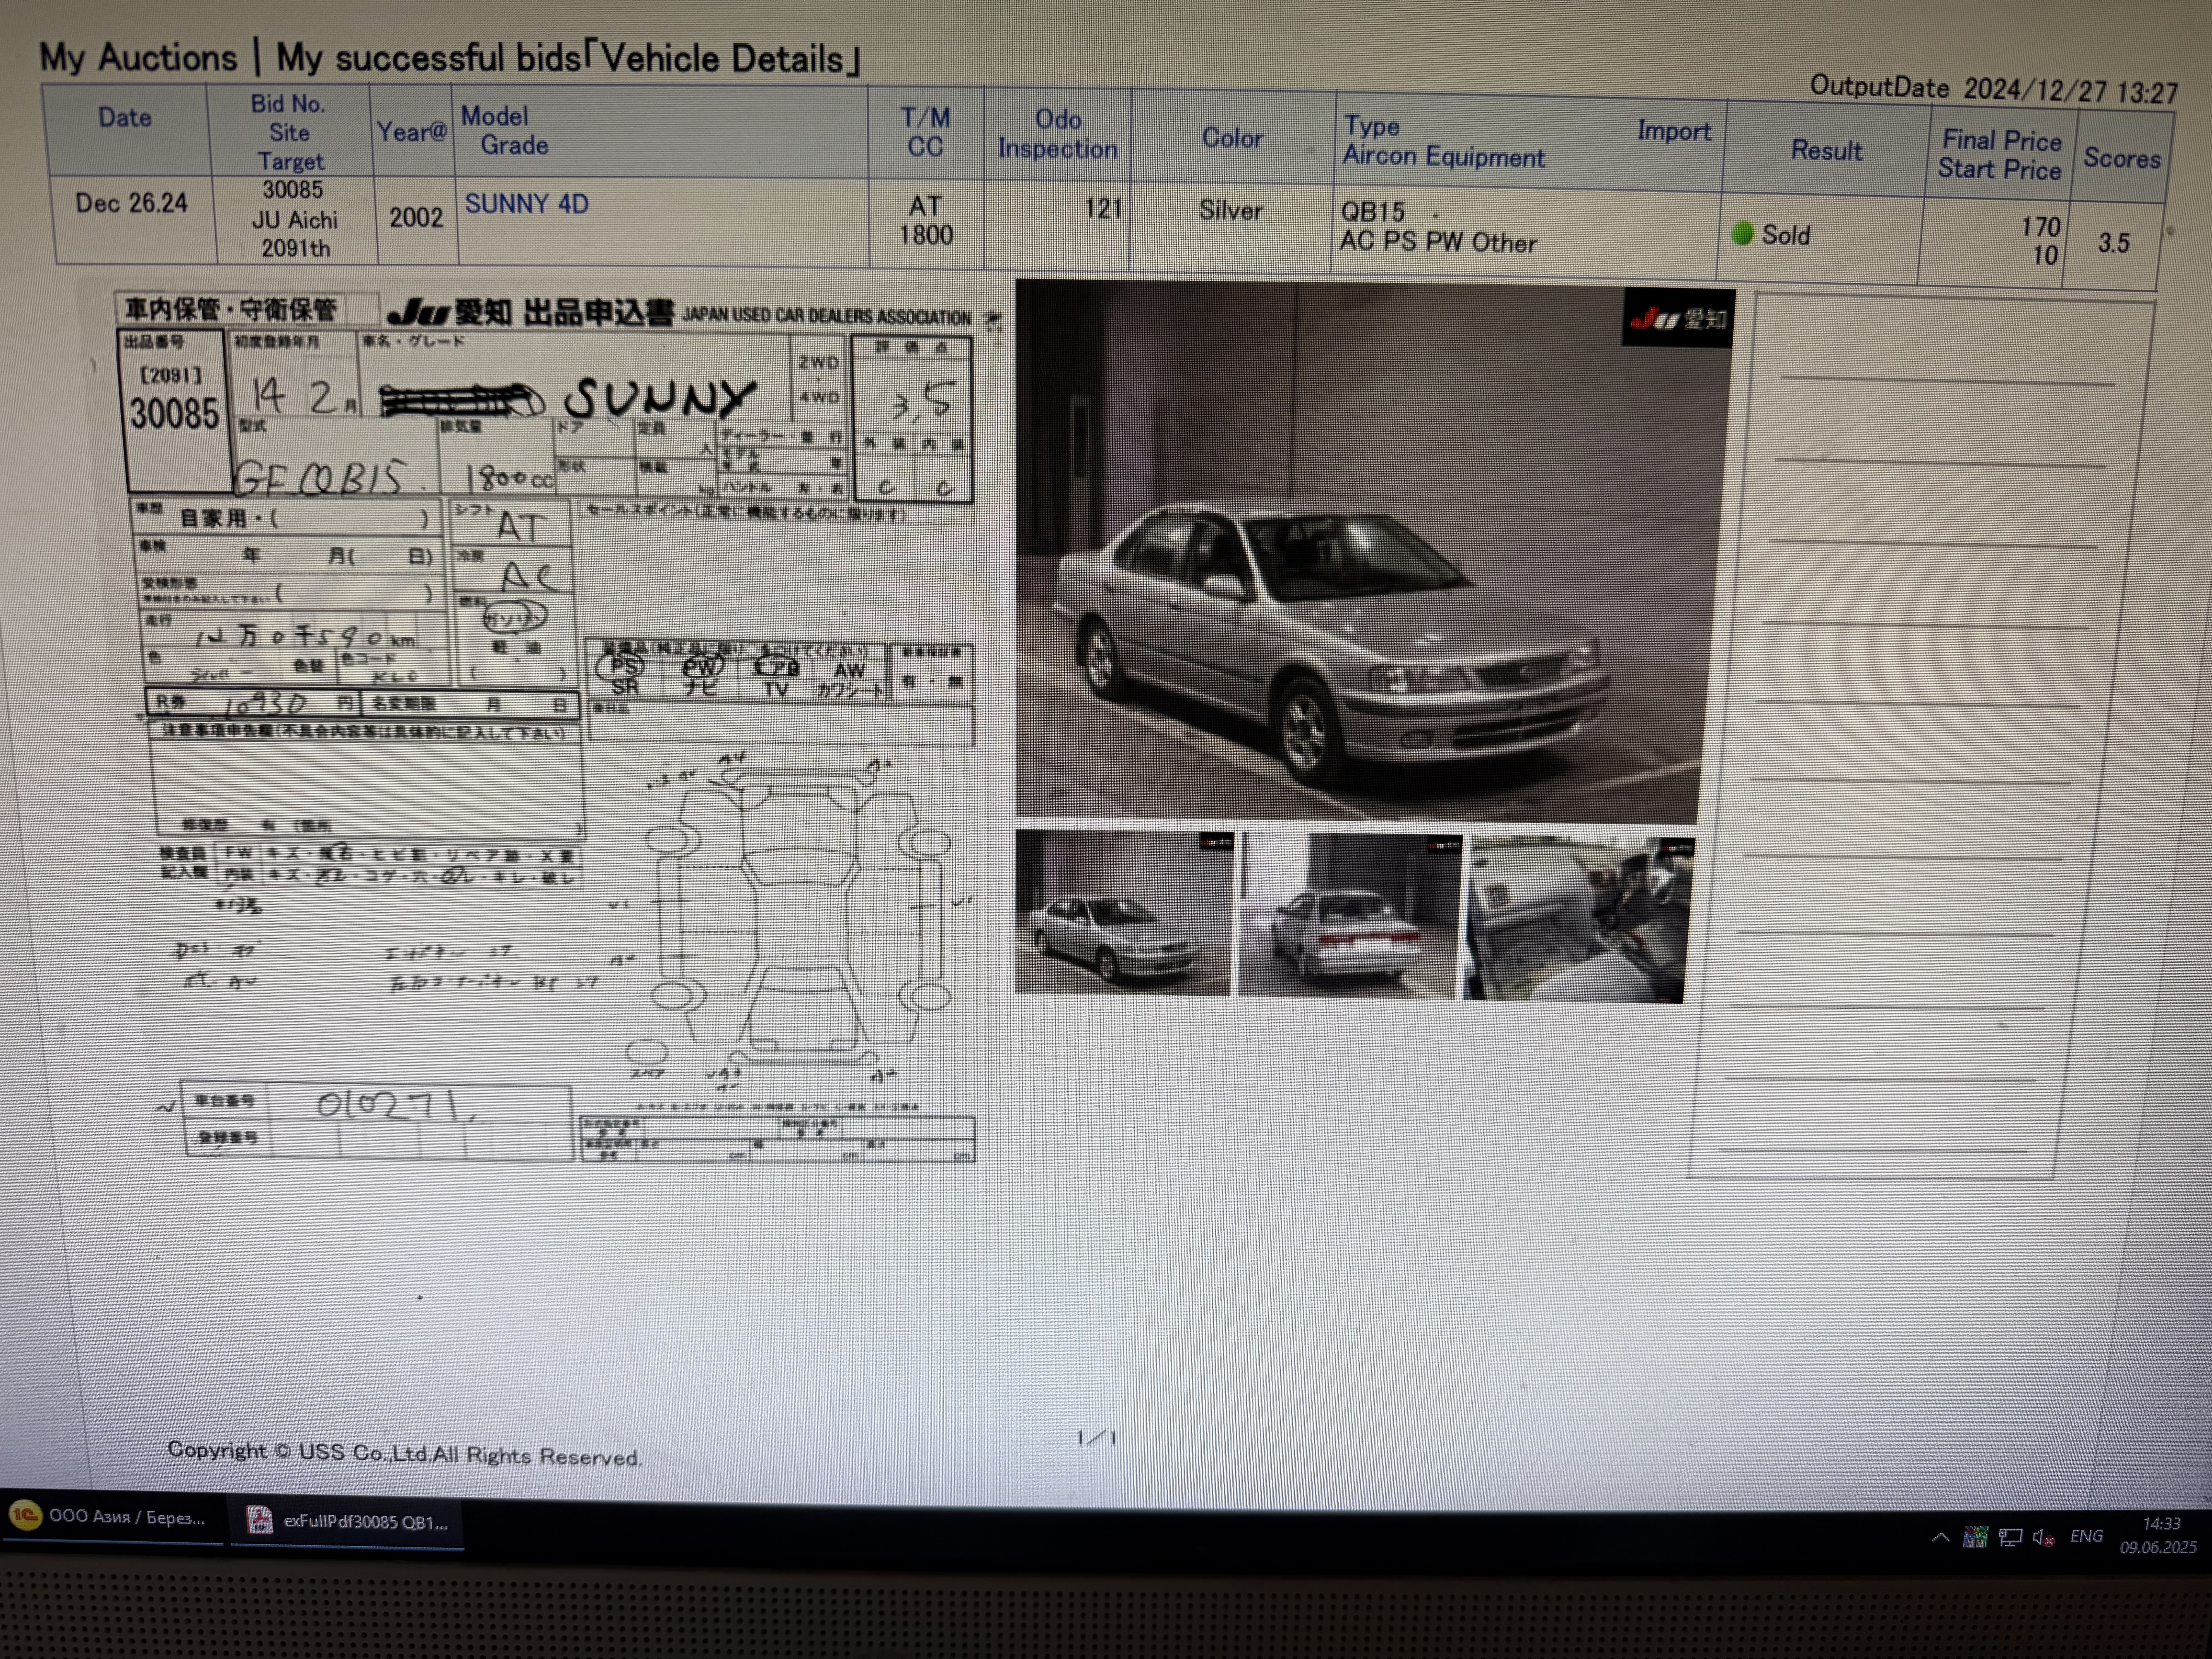Switch input language via ENG indicator
The height and width of the screenshot is (1659, 2212).
point(2087,1536)
